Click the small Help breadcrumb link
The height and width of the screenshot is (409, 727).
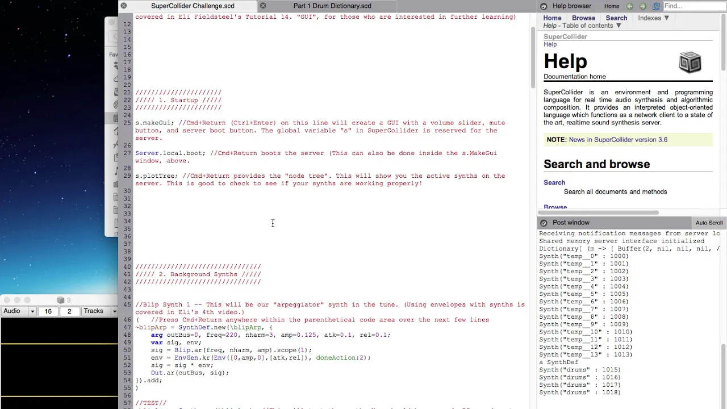[550, 44]
